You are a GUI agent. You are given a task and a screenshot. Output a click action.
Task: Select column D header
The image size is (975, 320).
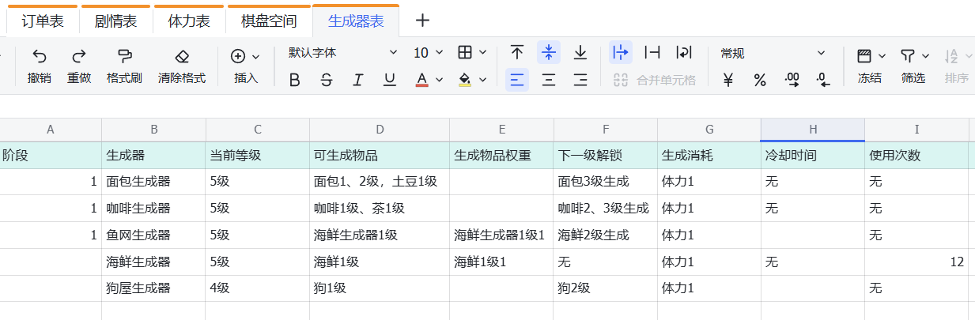380,130
